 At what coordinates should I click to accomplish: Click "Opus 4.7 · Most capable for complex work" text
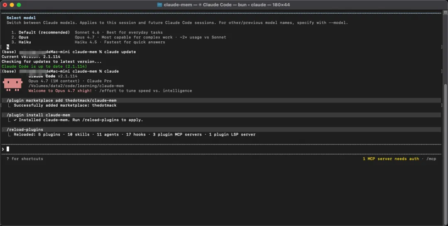[x=124, y=37]
